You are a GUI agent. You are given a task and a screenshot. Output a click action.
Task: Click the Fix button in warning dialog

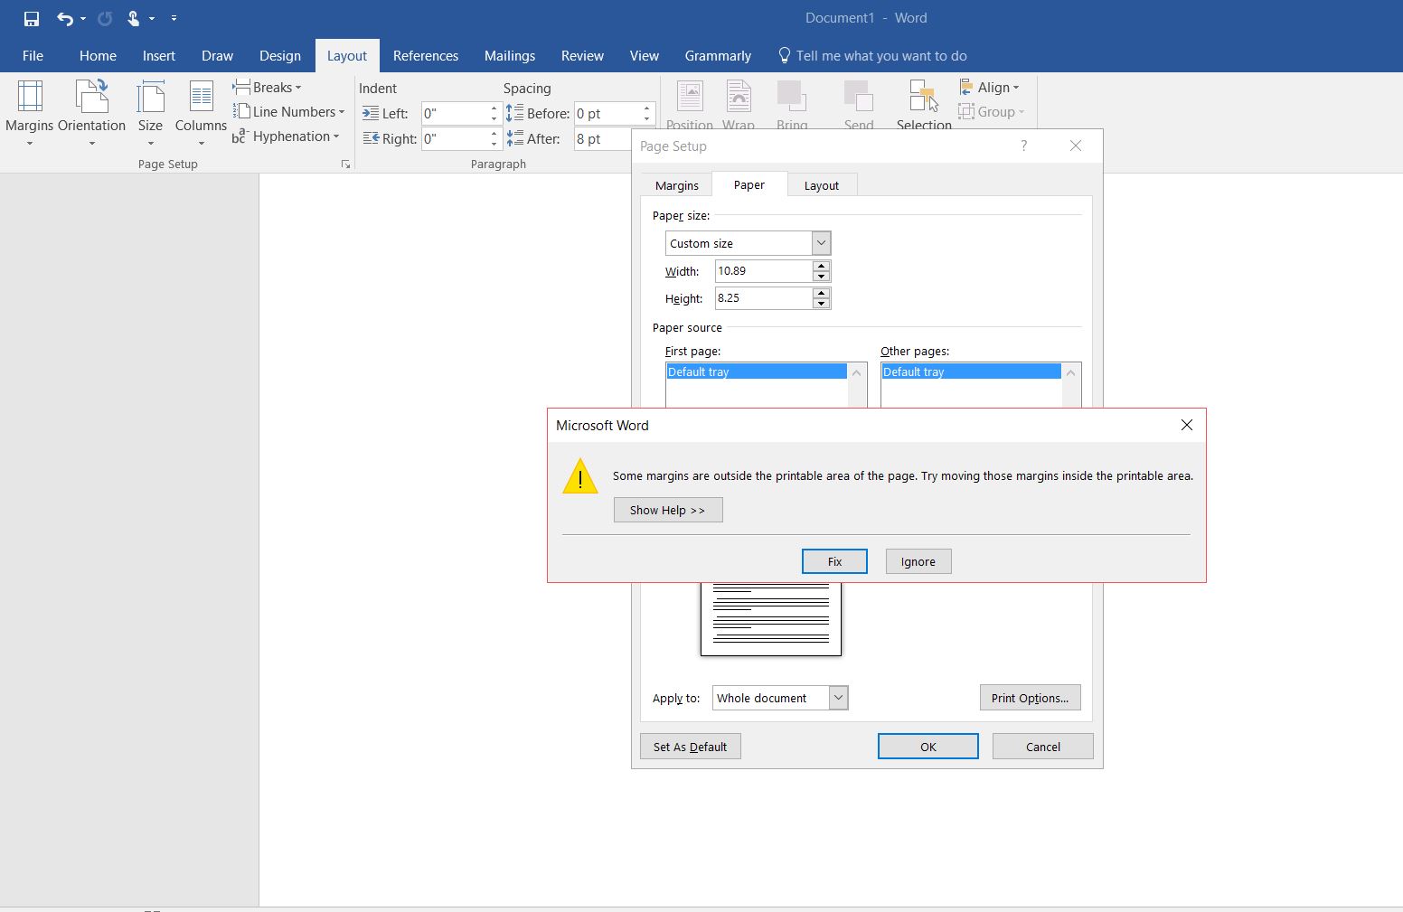pos(834,561)
